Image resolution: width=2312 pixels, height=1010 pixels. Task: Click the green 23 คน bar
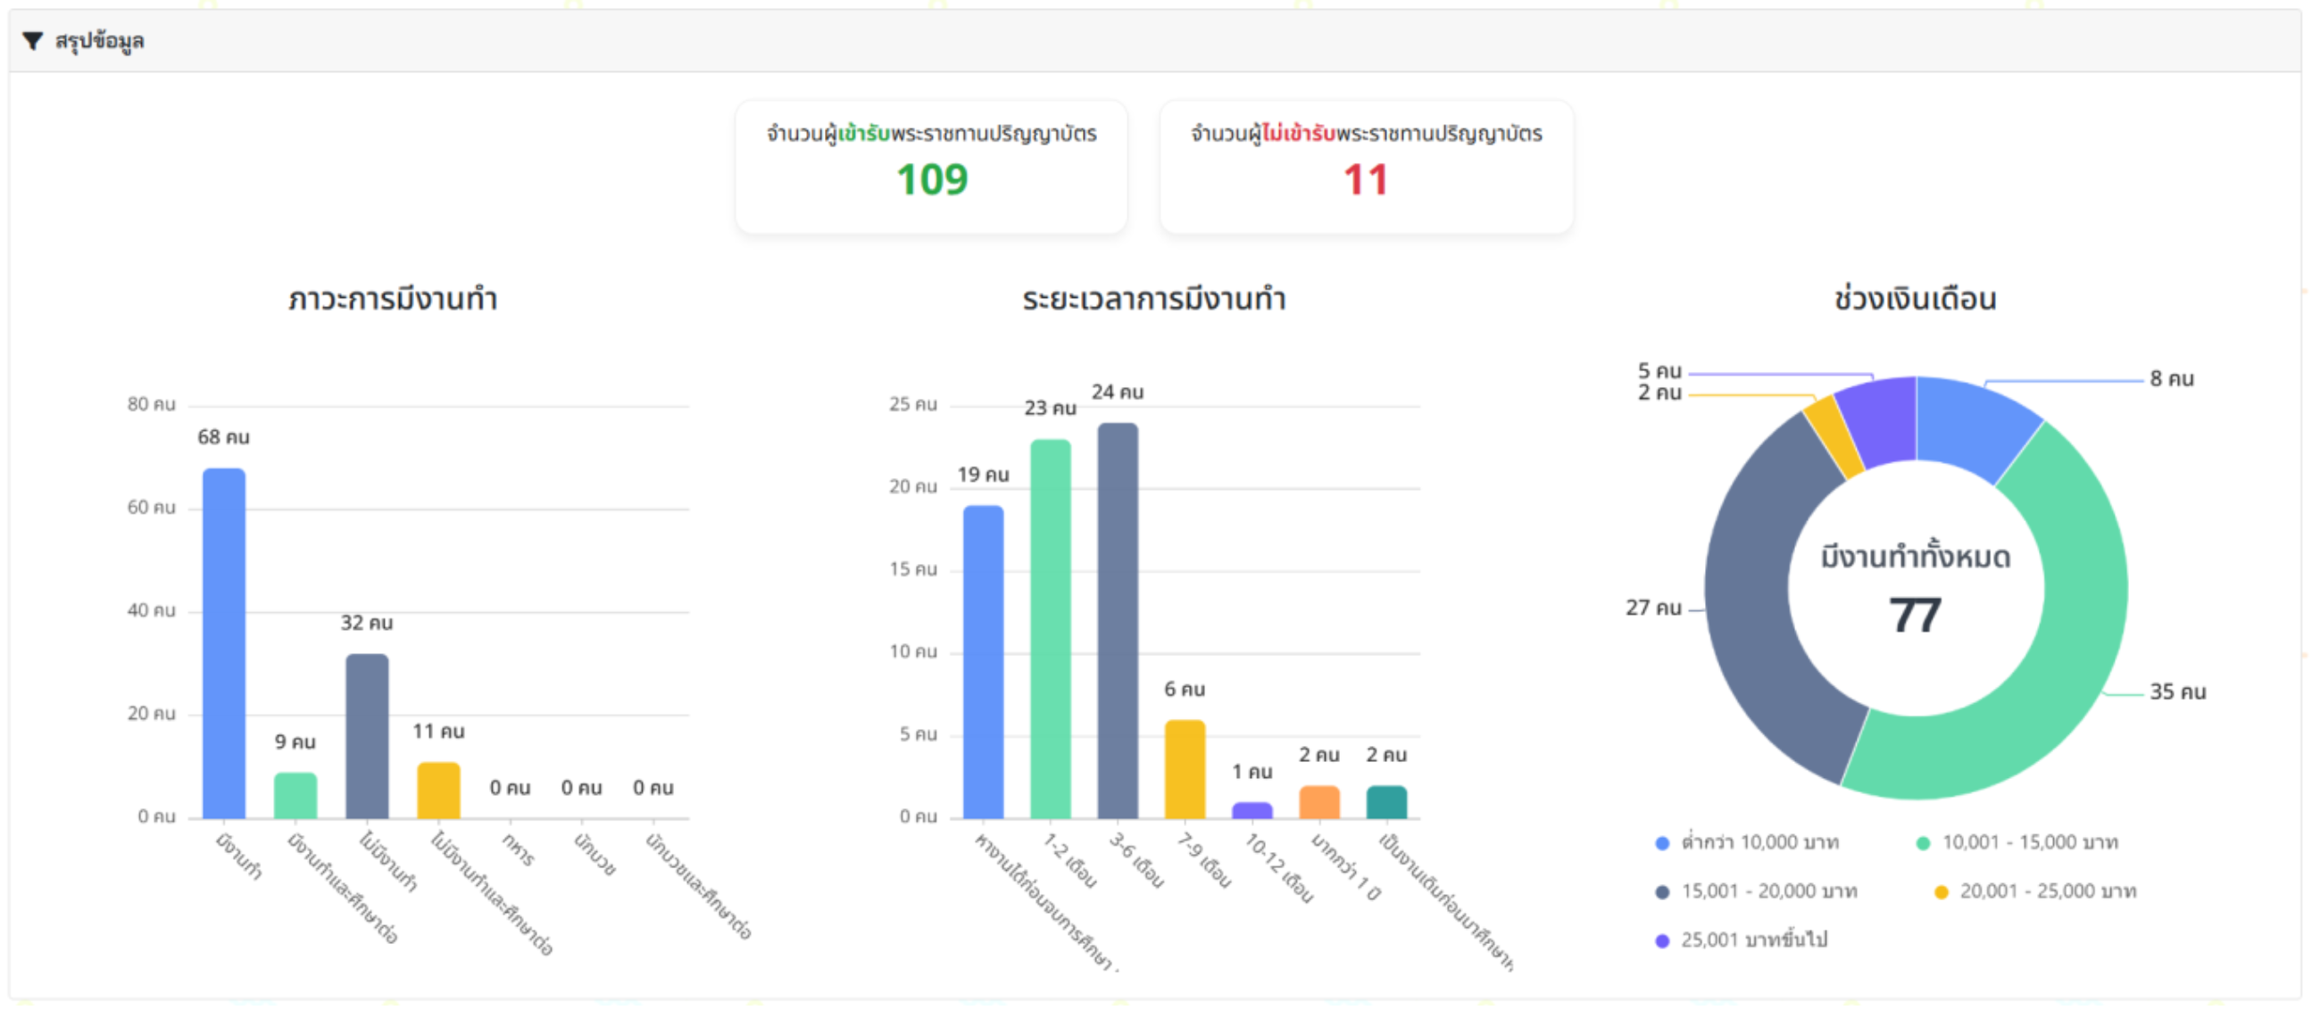(x=1050, y=629)
